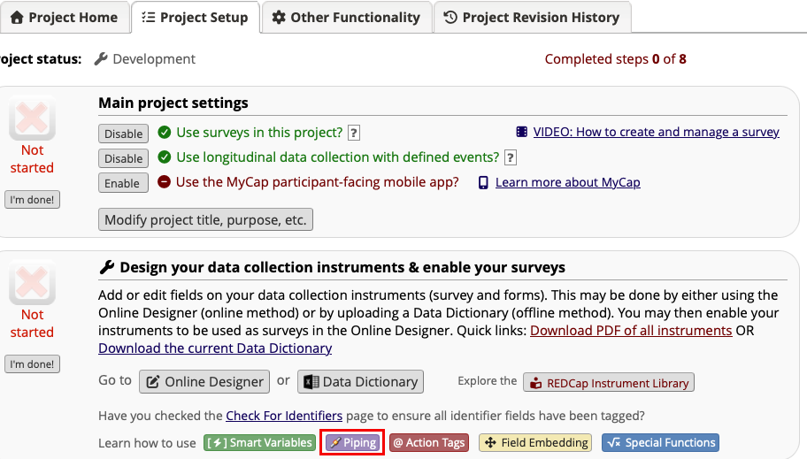Viewport: 807px width, 459px height.
Task: Mark Design instruments step as done
Action: tap(32, 364)
